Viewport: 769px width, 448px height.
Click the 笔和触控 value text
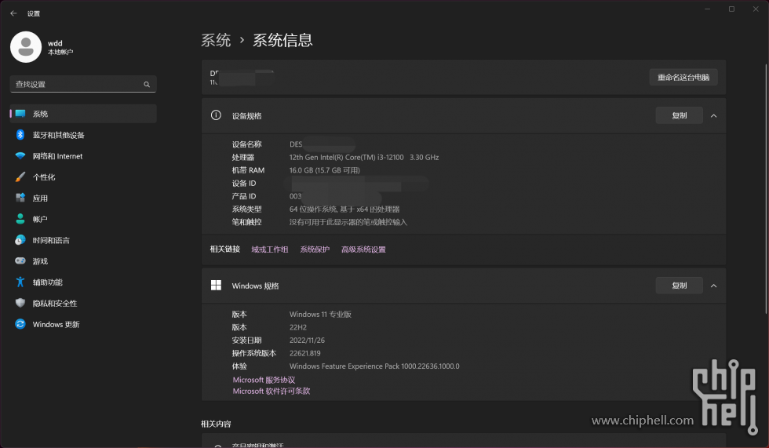pos(348,222)
